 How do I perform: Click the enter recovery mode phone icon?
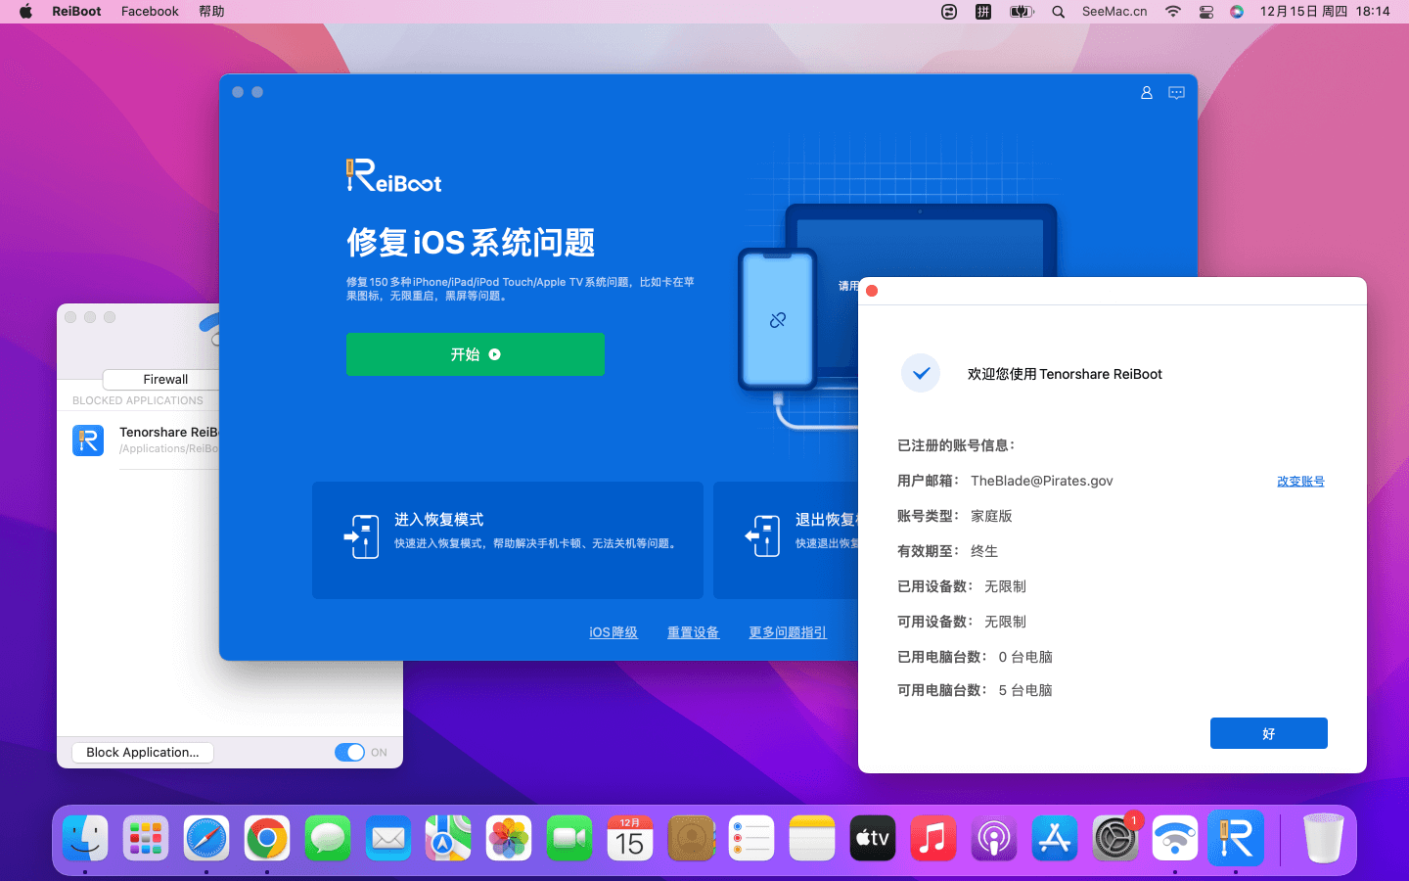click(362, 536)
